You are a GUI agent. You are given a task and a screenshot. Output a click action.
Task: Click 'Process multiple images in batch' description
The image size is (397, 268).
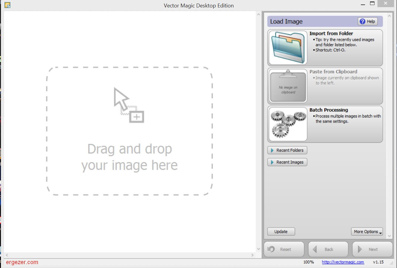tap(348, 119)
